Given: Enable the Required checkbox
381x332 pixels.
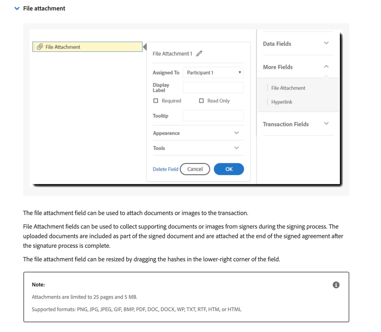Looking at the screenshot, I should 156,101.
